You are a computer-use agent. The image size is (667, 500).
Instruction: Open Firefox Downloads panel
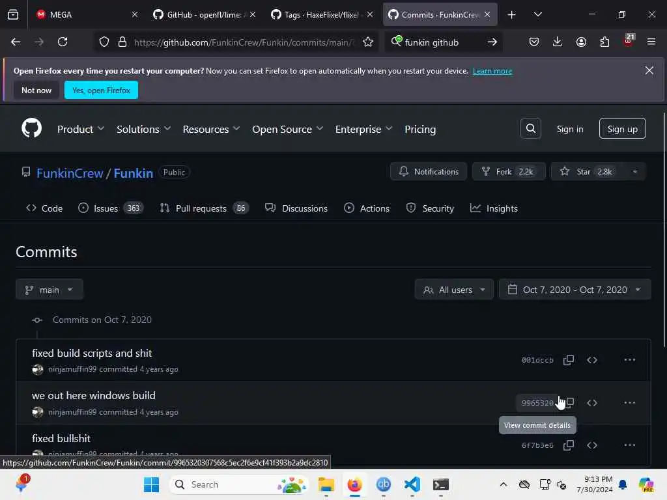pos(558,42)
